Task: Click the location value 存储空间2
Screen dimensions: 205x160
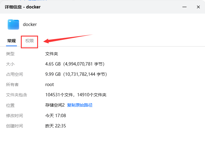Action: pos(55,105)
